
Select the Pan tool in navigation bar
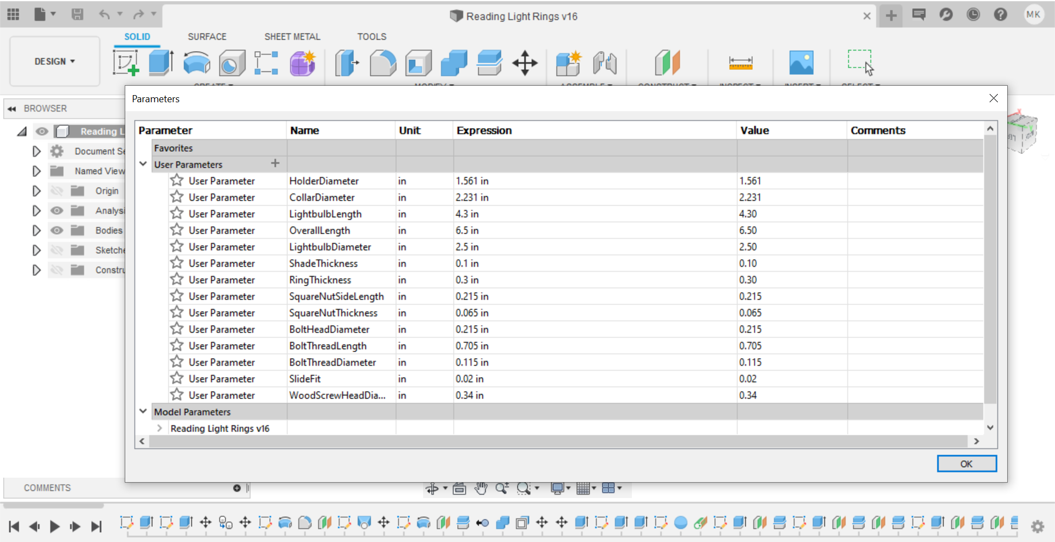[481, 488]
